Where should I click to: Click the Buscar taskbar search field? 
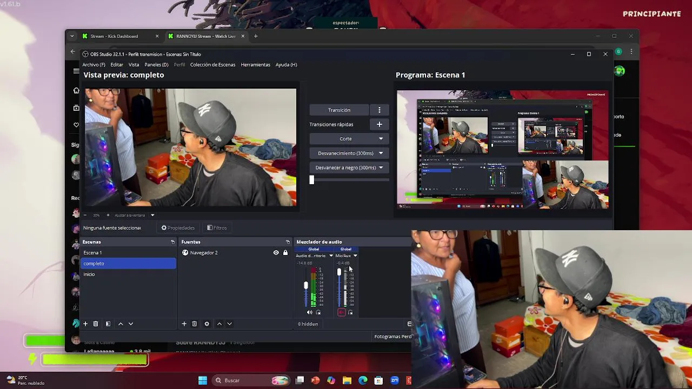(252, 380)
